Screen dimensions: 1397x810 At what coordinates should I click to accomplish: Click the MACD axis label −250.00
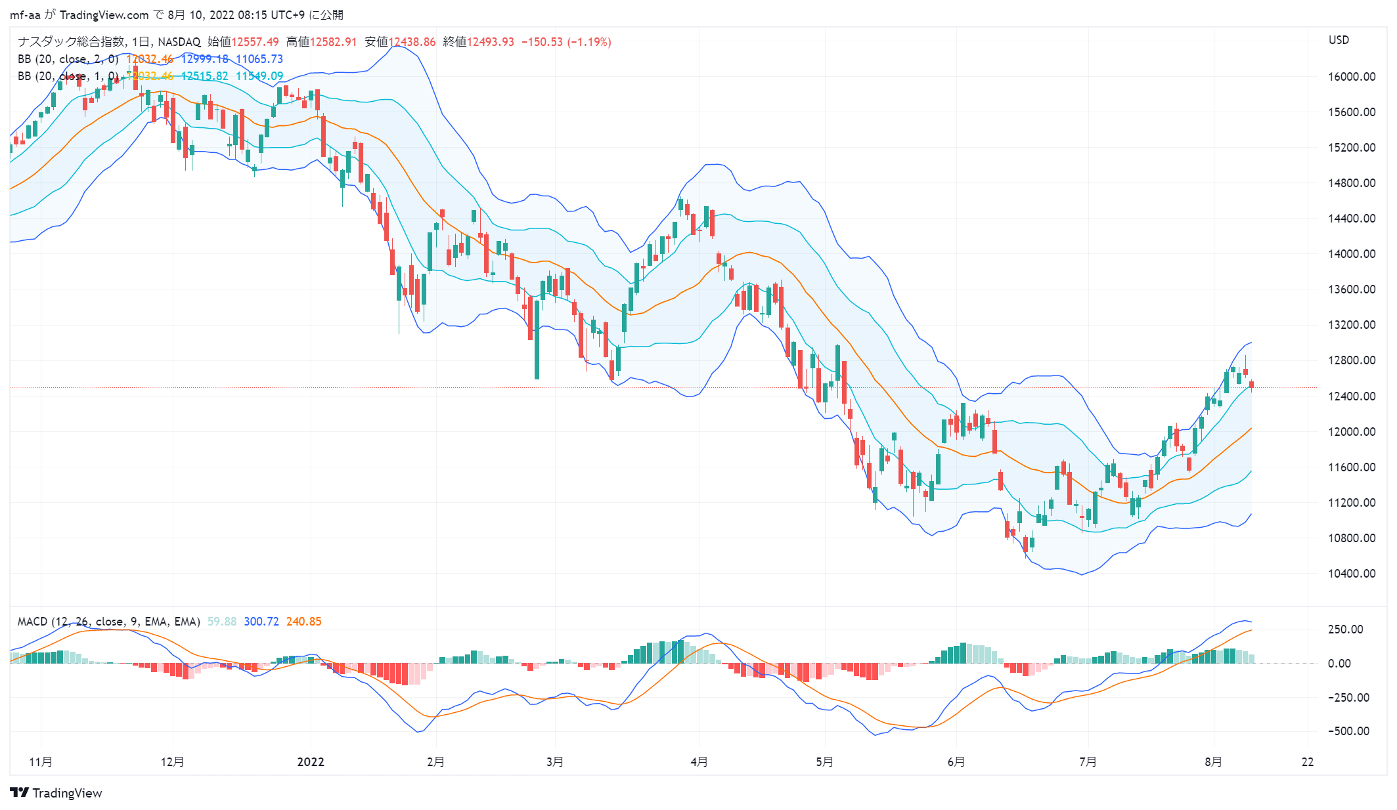1348,698
